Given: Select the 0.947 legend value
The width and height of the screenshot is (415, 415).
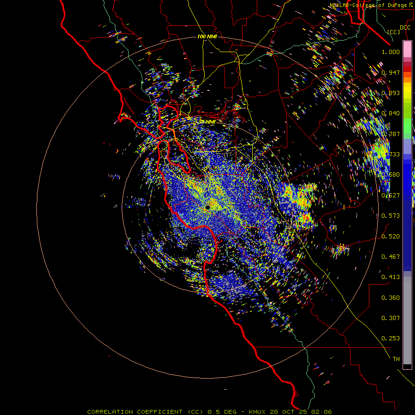Looking at the screenshot, I should 391,72.
